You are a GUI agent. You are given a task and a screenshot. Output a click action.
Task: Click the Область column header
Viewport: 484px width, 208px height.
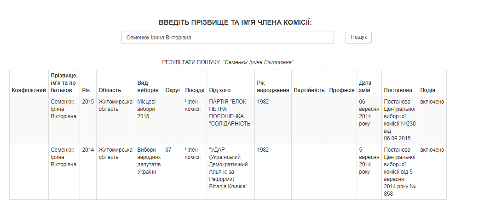coord(110,90)
